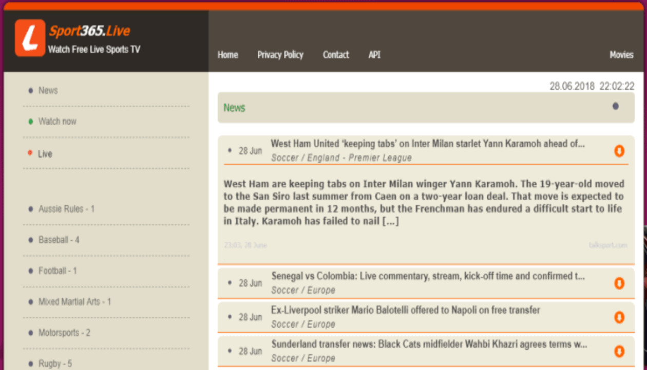Click the Sport365.Live orange logo icon
This screenshot has width=647, height=370.
[30, 38]
